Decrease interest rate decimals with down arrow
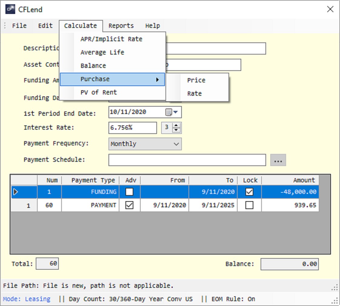The image size is (340, 306). click(176, 130)
